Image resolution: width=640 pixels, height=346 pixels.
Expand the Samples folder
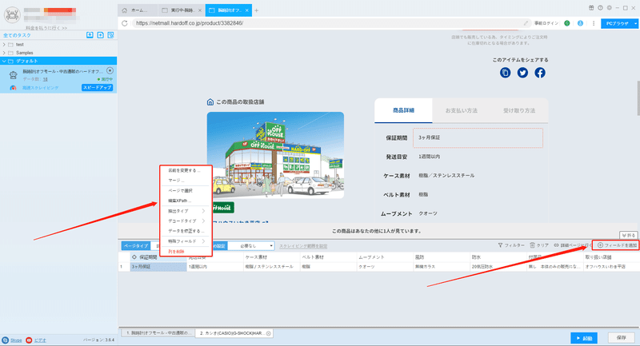click(4, 53)
